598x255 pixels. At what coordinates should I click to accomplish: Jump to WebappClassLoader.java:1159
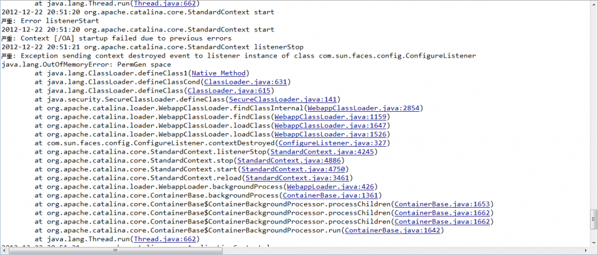click(331, 116)
